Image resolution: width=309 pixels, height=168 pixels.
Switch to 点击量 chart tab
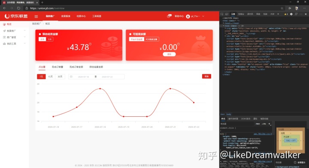42,67
